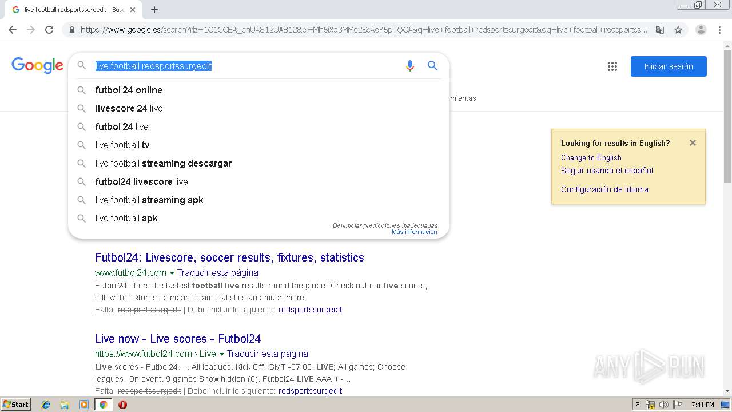Expand dropdown arrow beside www.futbol24.com

(172, 273)
